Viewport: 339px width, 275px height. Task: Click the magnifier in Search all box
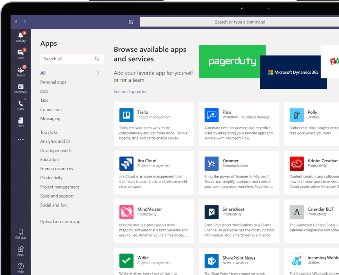[x=97, y=59]
